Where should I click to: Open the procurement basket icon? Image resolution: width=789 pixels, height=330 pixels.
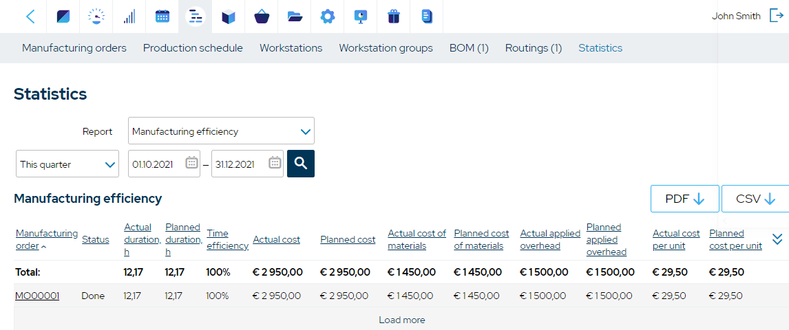pos(262,17)
